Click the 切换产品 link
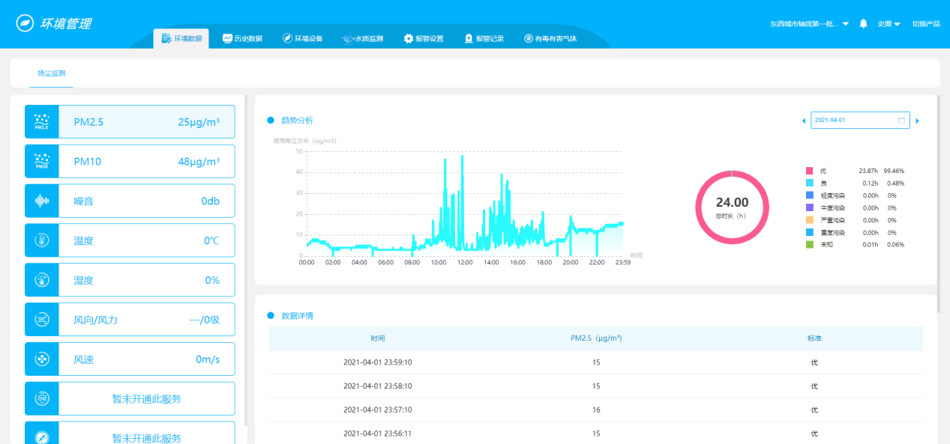950x444 pixels. 926,24
